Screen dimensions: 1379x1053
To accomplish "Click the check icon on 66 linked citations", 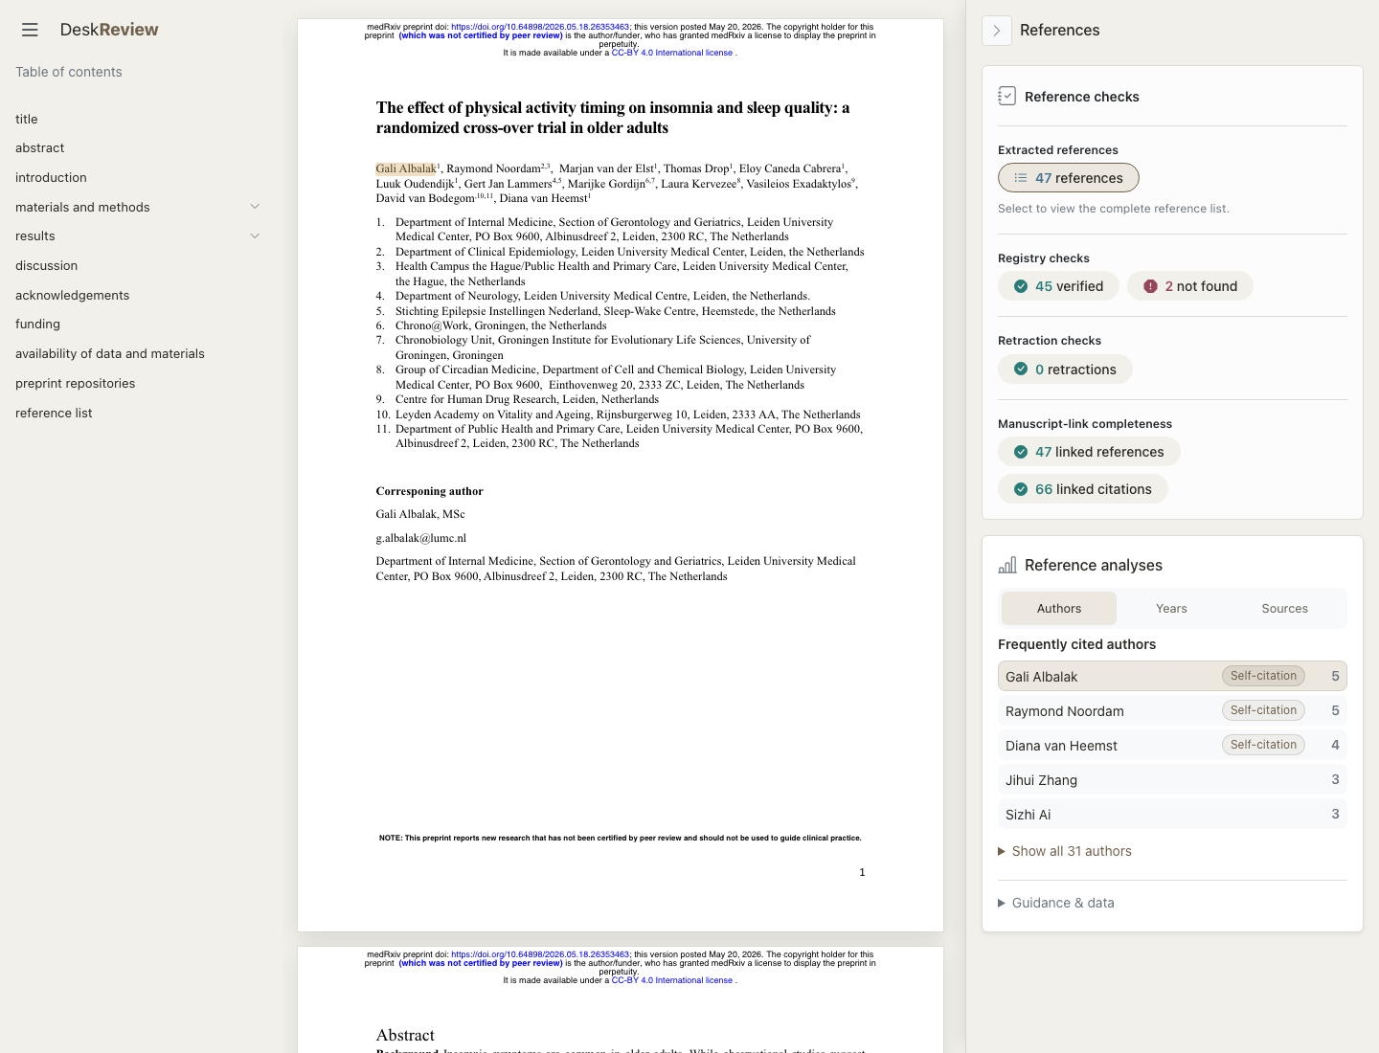I will click(1021, 489).
